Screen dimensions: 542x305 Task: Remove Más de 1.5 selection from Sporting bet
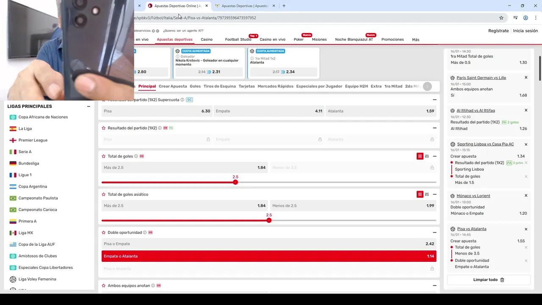coord(526,177)
